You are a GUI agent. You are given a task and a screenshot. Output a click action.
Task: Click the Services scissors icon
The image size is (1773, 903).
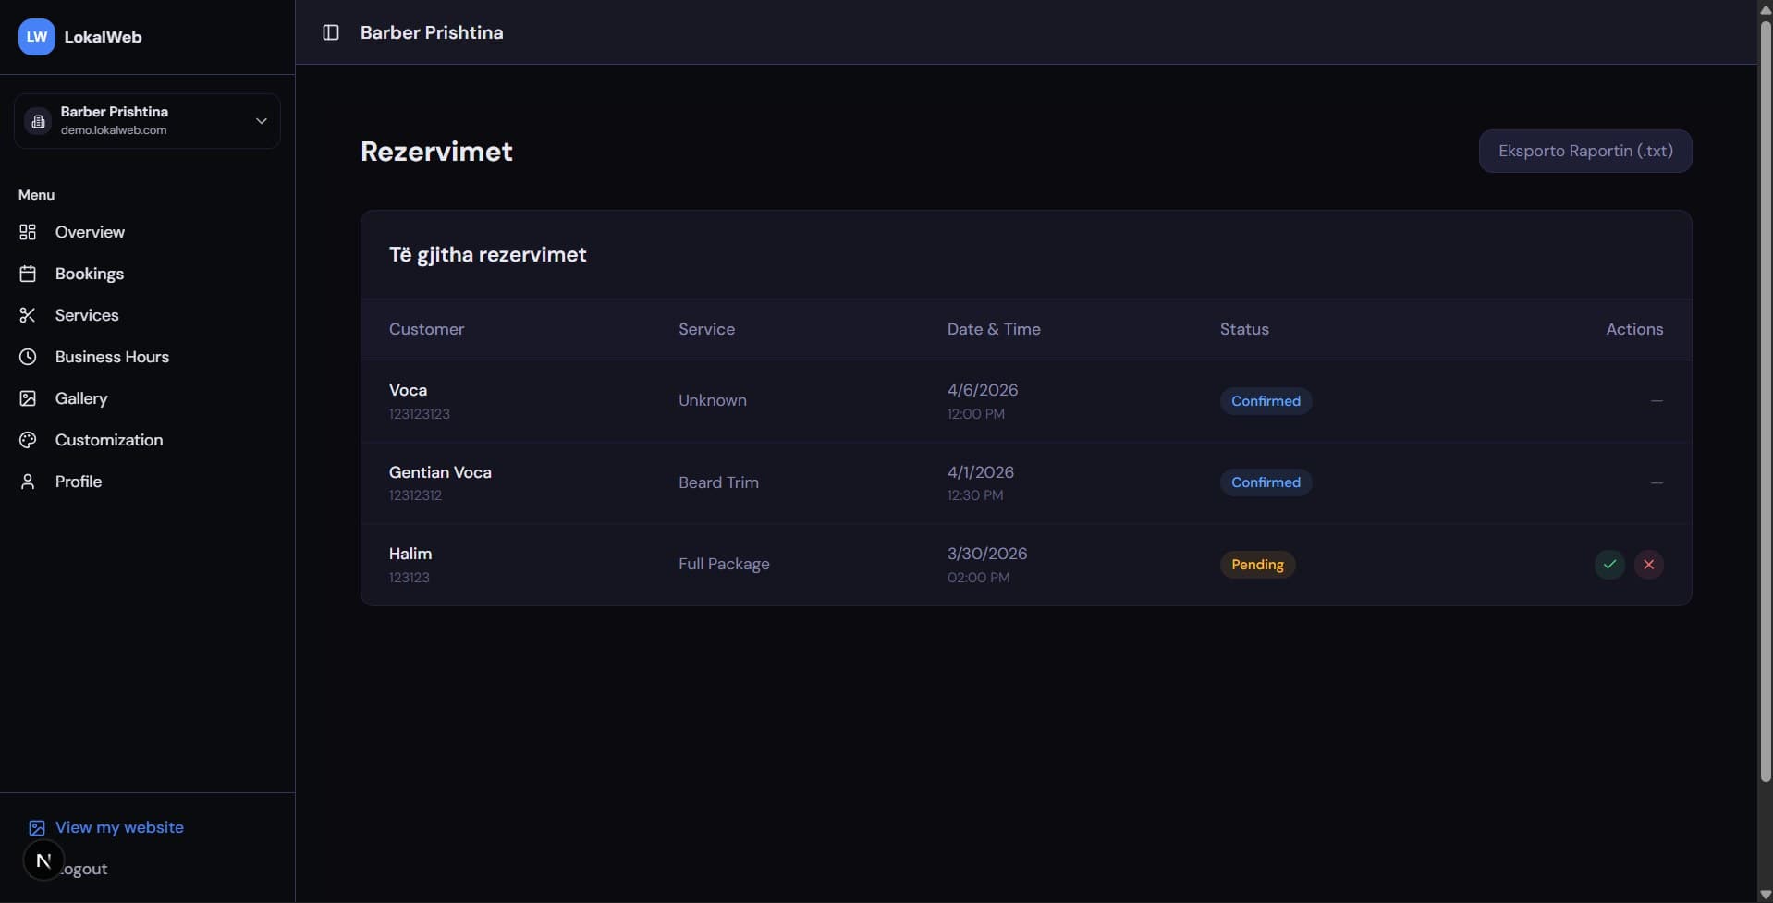click(x=28, y=315)
